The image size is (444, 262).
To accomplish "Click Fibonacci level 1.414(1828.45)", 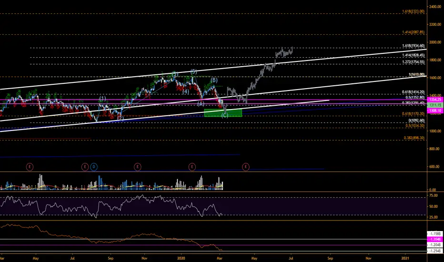I will [413, 55].
